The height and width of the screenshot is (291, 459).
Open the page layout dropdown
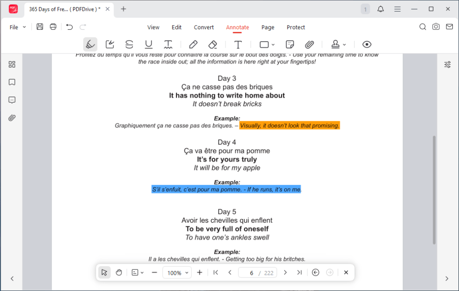click(x=137, y=273)
